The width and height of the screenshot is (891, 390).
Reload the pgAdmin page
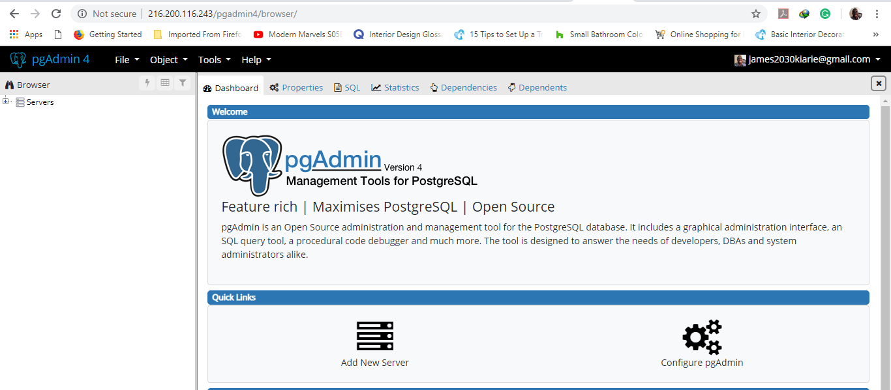[x=56, y=14]
